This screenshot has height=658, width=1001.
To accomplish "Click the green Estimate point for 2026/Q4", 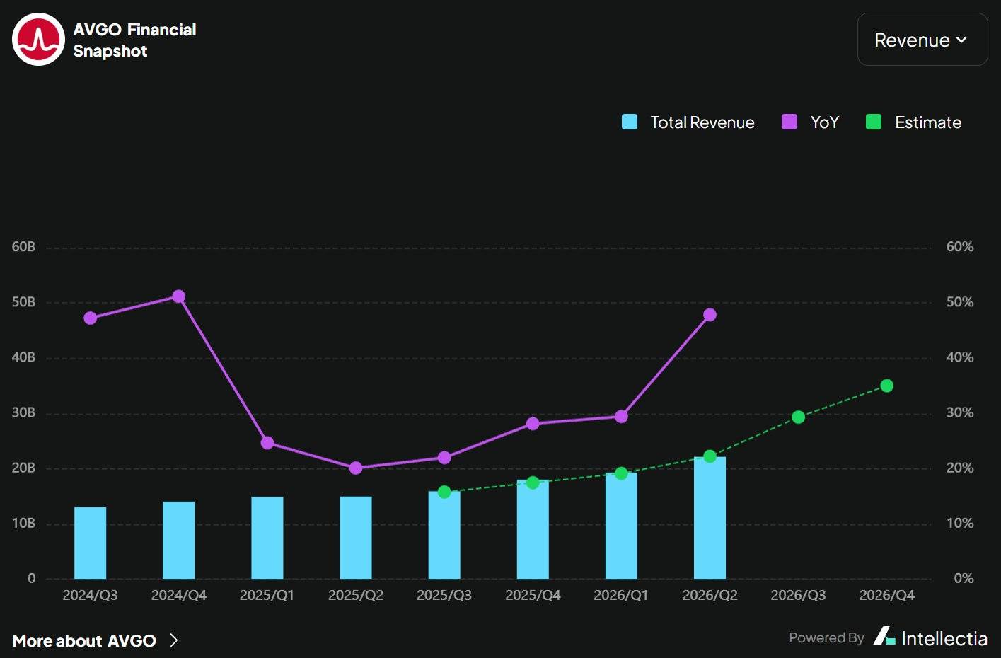I will click(x=886, y=386).
